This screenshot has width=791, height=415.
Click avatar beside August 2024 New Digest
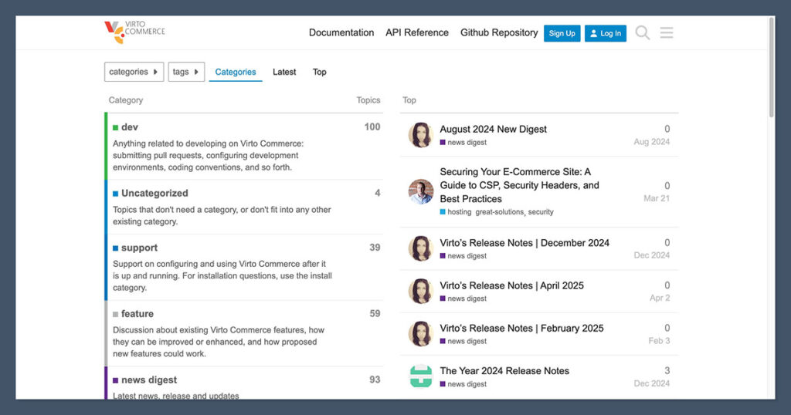(421, 135)
